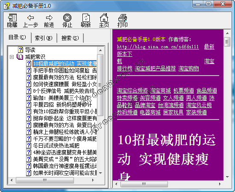This screenshot has height=192, width=235.
Task: Refresh the page via the 刷新 icon
Action: point(86,17)
